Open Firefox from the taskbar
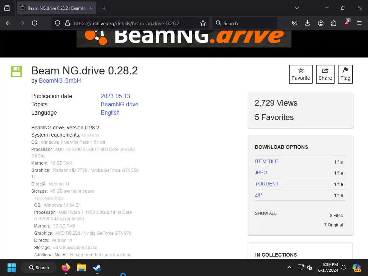368x276 pixels. 66,267
